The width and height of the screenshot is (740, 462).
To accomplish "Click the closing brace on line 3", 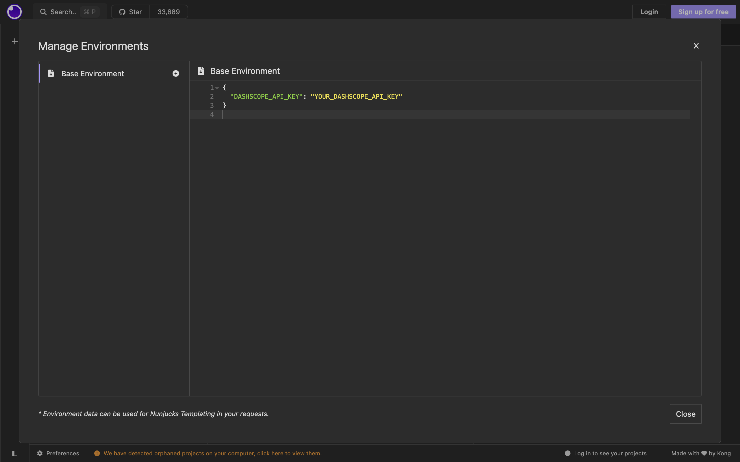I will tap(224, 105).
